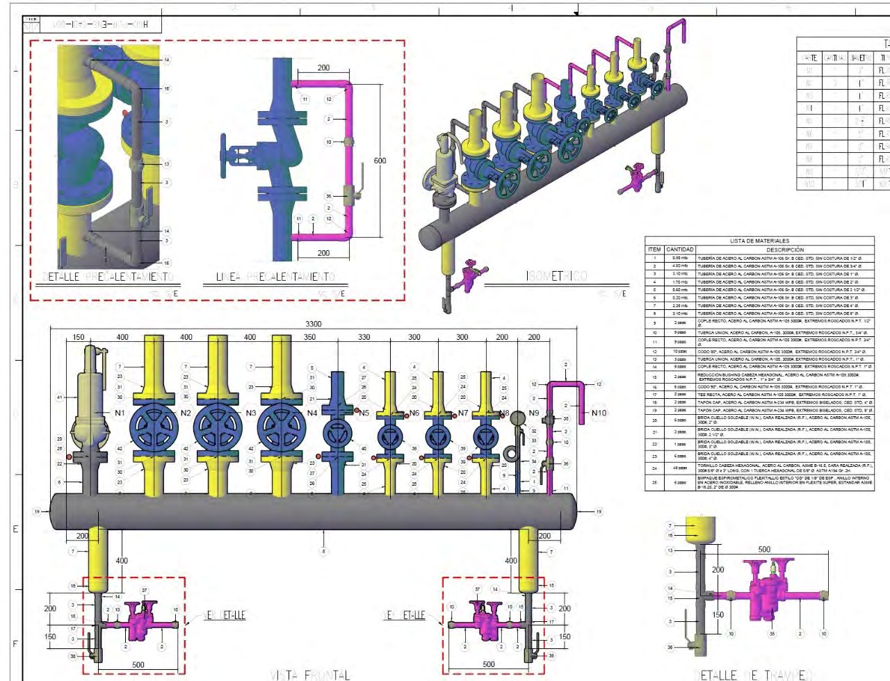Select the 350 spacing dimension
The width and height of the screenshot is (890, 681).
pyautogui.click(x=309, y=337)
